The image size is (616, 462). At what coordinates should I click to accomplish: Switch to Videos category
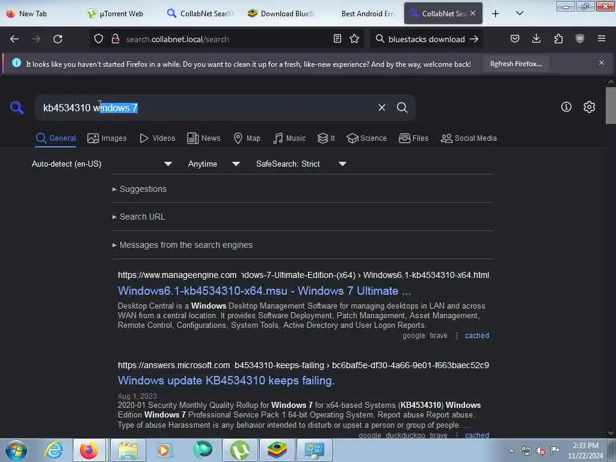[x=157, y=138]
